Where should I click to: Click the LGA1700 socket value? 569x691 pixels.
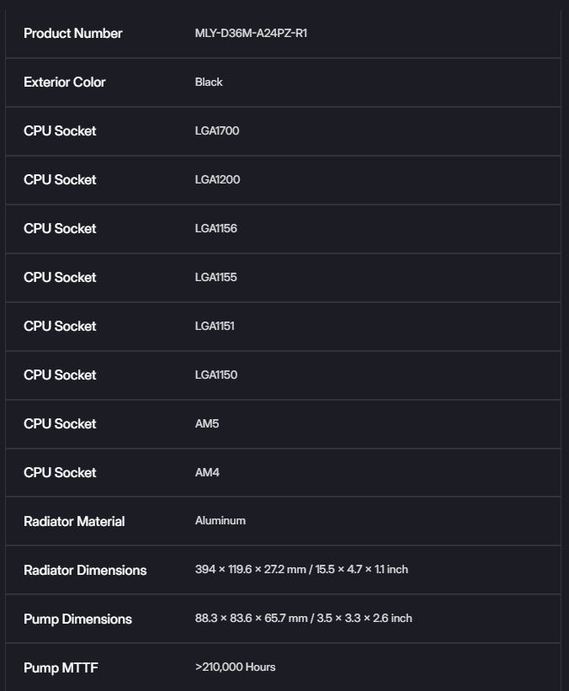coord(217,131)
